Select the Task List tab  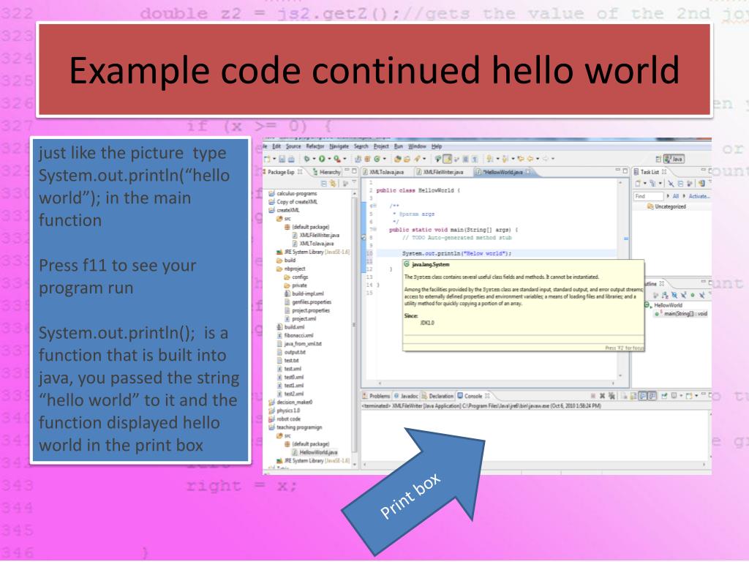point(650,172)
